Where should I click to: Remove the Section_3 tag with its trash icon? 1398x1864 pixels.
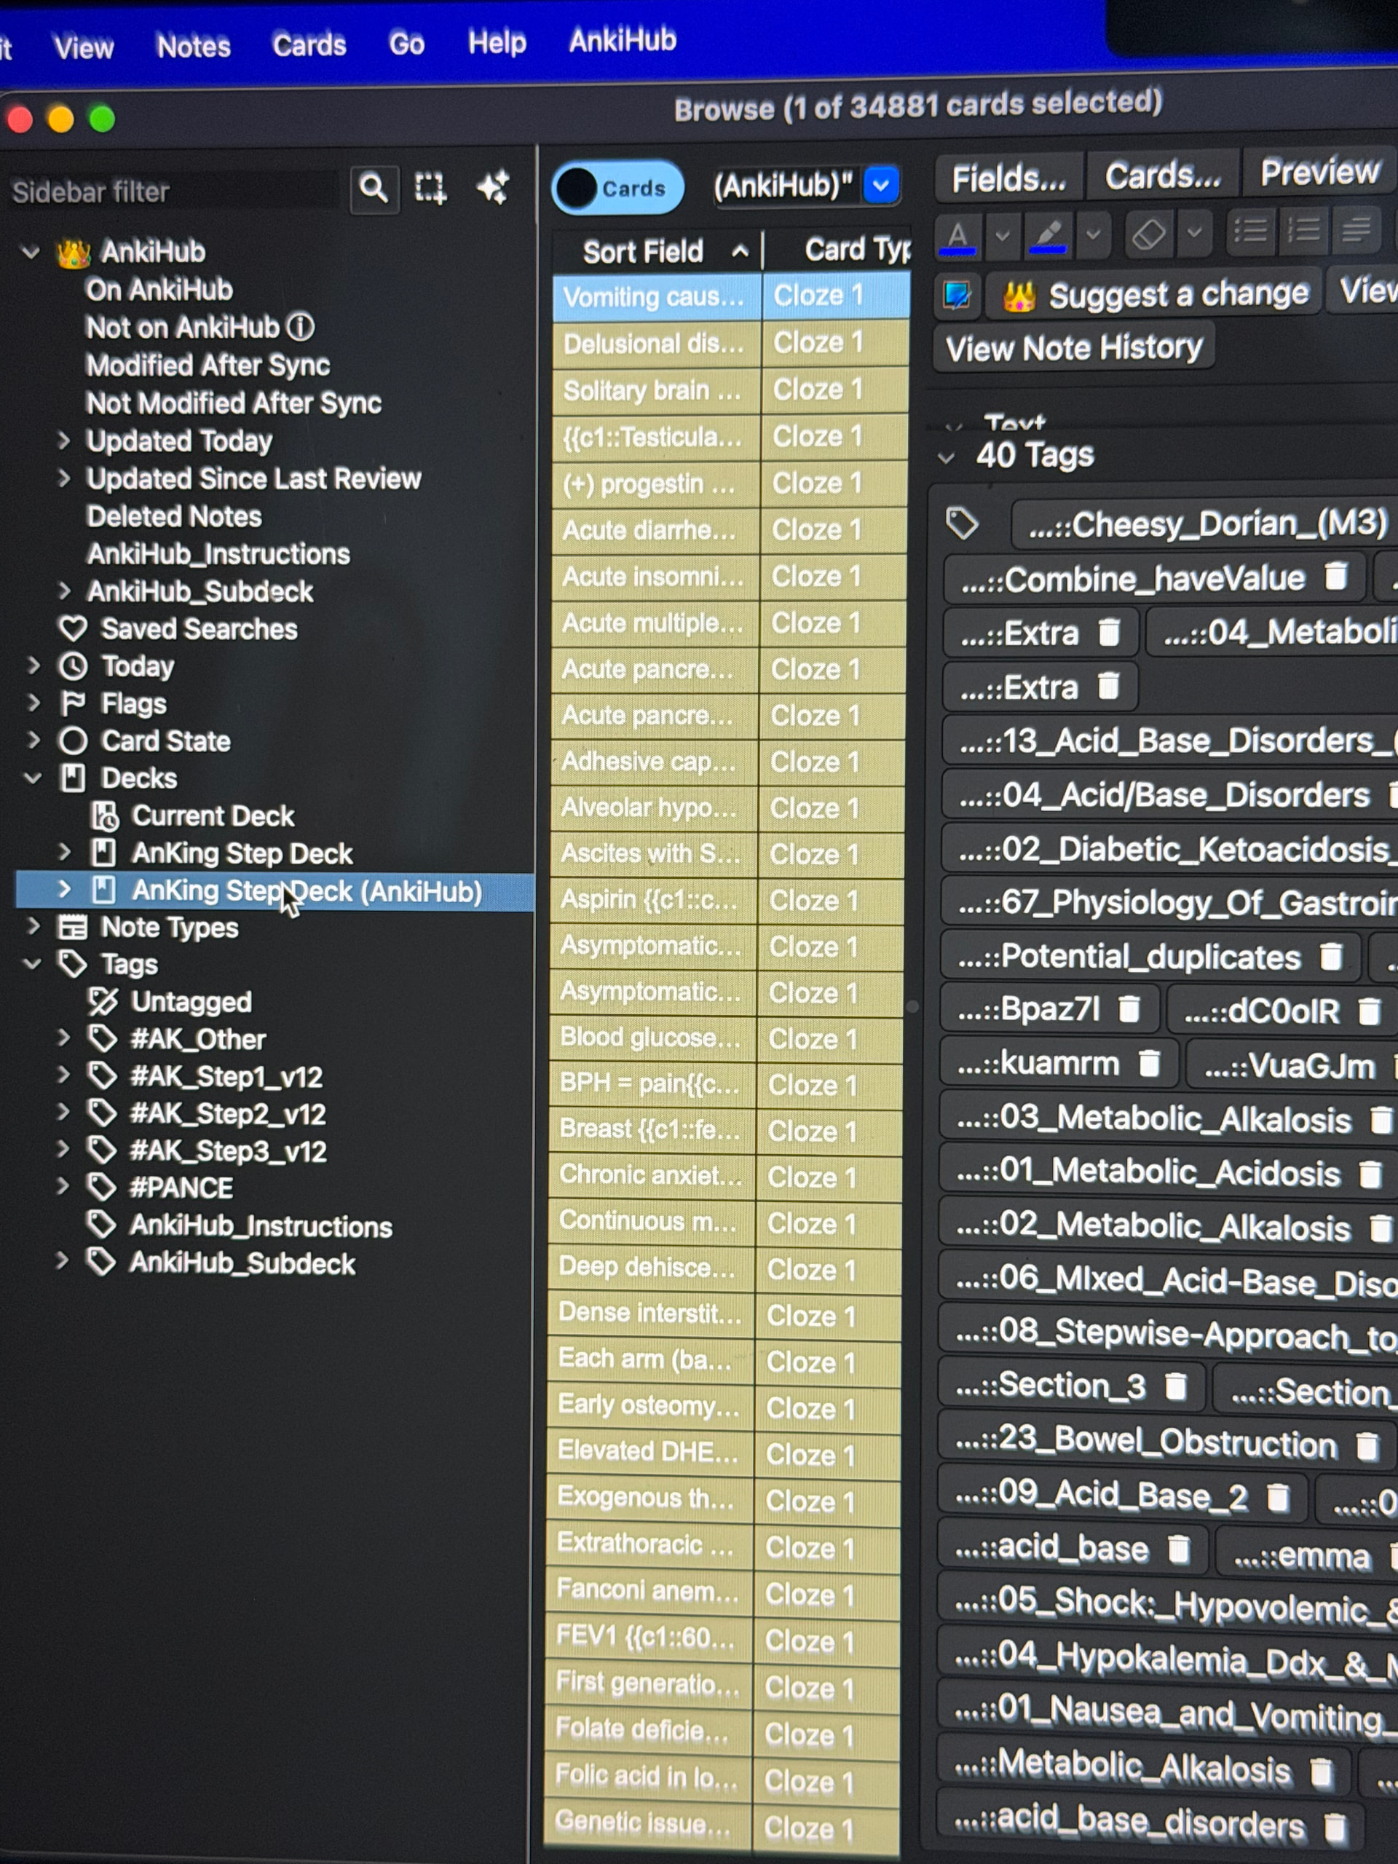1175,1386
